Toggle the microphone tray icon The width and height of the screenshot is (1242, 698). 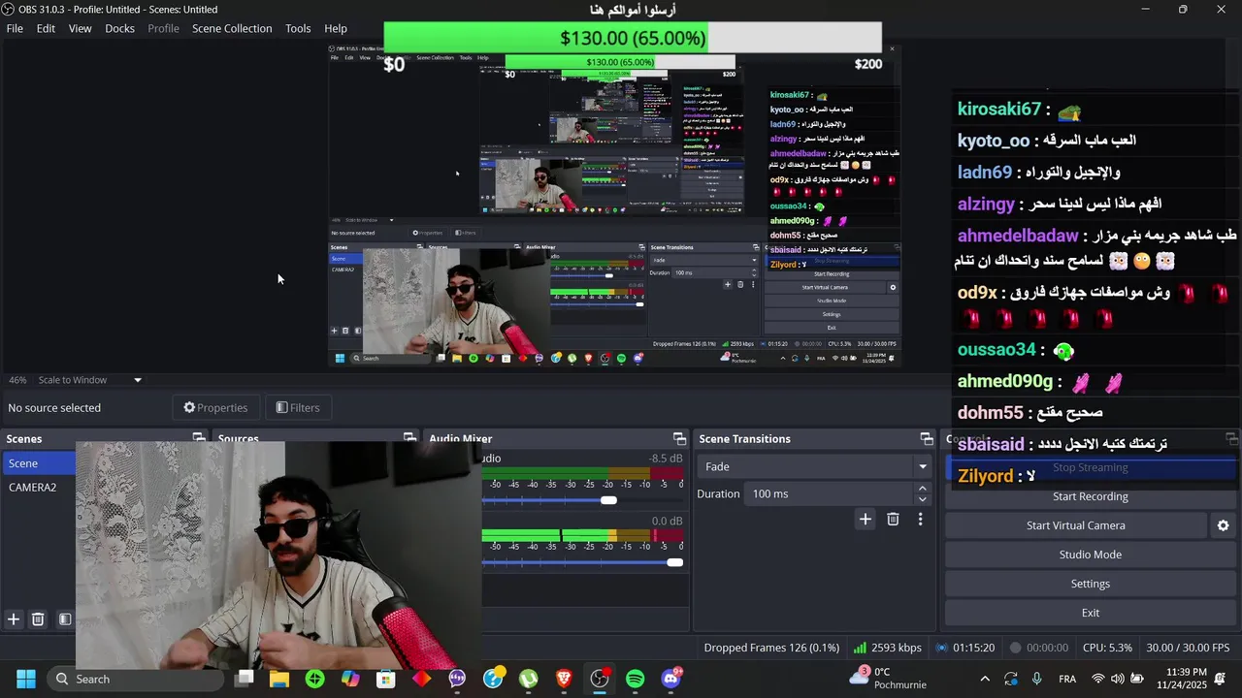[x=1037, y=679]
